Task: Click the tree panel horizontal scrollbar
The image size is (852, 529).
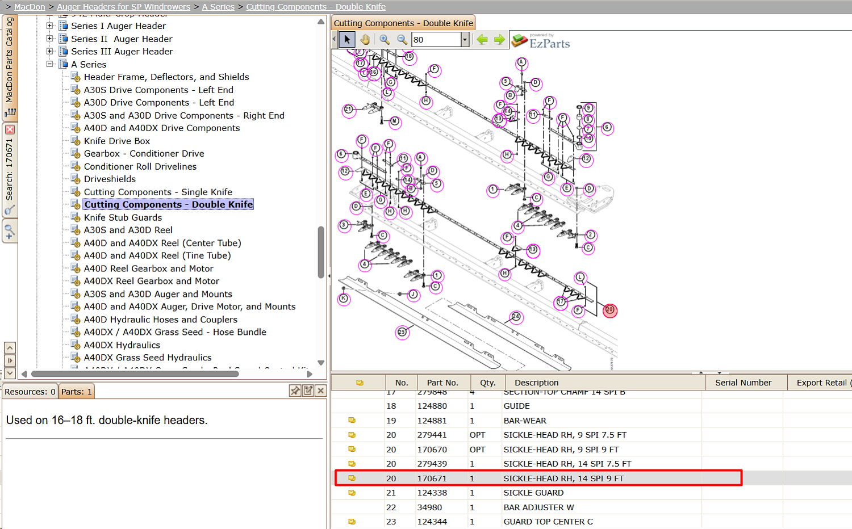Action: pyautogui.click(x=135, y=374)
